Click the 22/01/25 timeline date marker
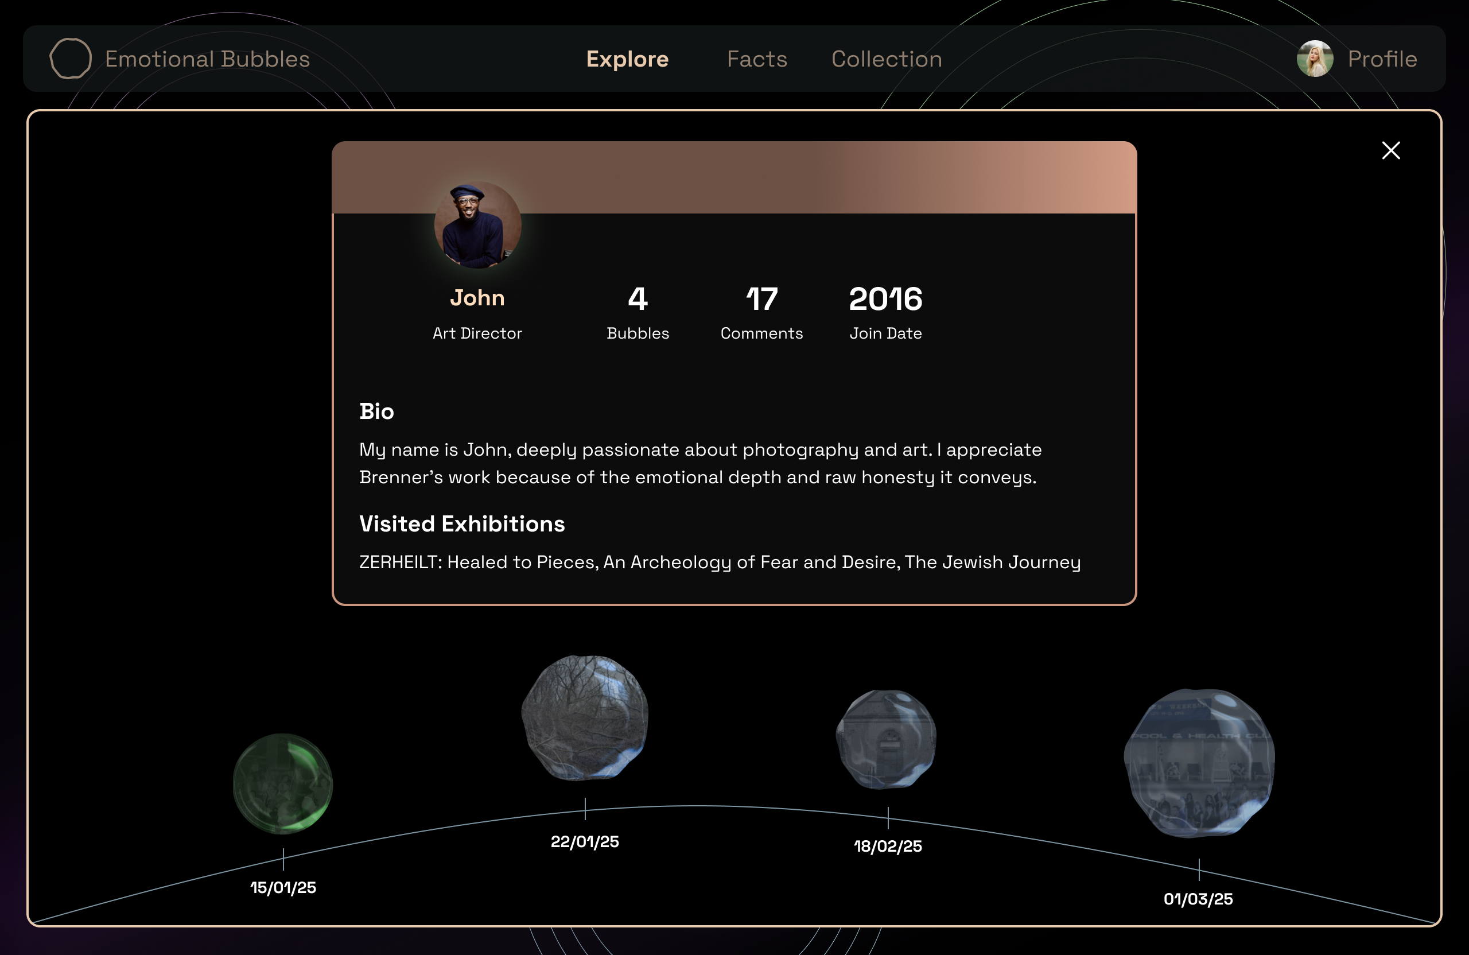Screen dimensions: 1469x955 (585, 841)
